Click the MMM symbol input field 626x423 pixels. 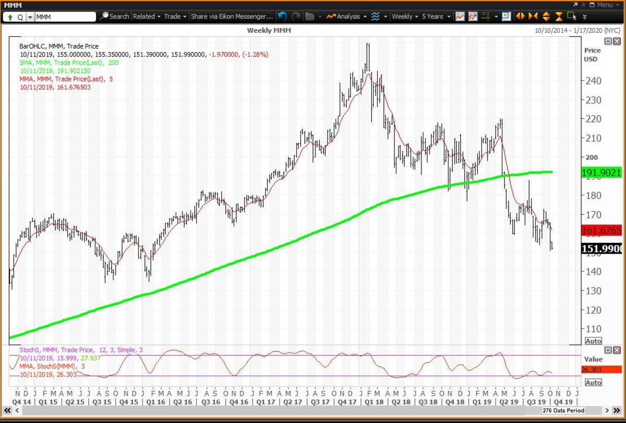[x=65, y=17]
